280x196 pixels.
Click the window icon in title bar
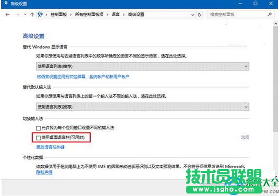tap(4, 3)
